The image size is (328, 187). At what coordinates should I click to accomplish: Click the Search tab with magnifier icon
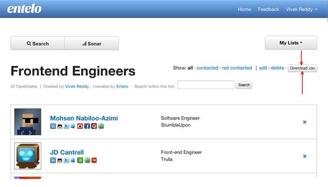[37, 43]
